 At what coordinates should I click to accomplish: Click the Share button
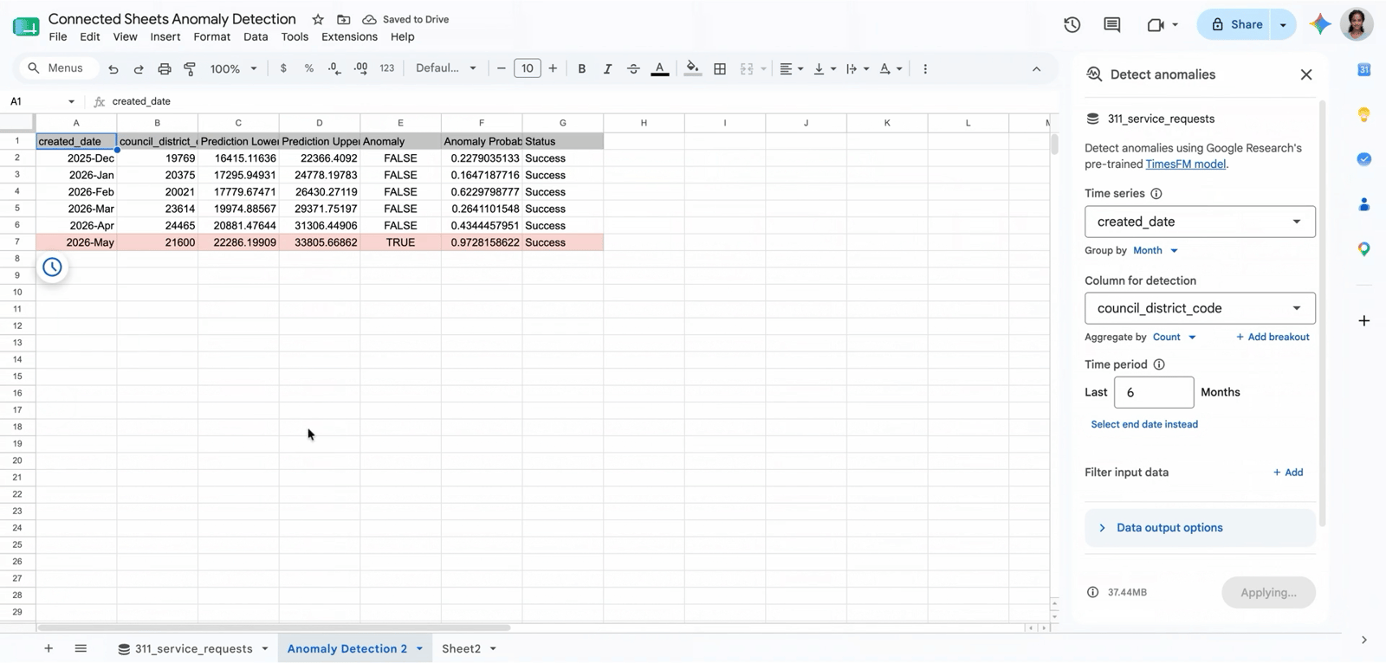(1236, 24)
